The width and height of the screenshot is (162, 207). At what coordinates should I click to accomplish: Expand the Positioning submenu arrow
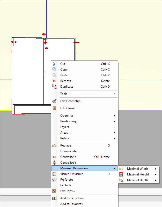point(114,121)
